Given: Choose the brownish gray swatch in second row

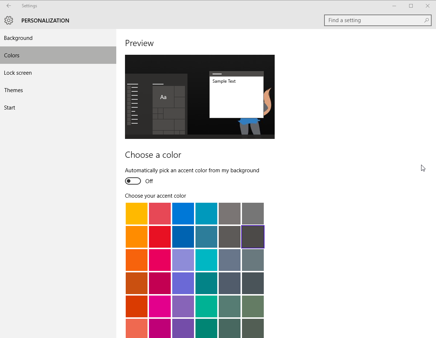Looking at the screenshot, I should tap(230, 237).
